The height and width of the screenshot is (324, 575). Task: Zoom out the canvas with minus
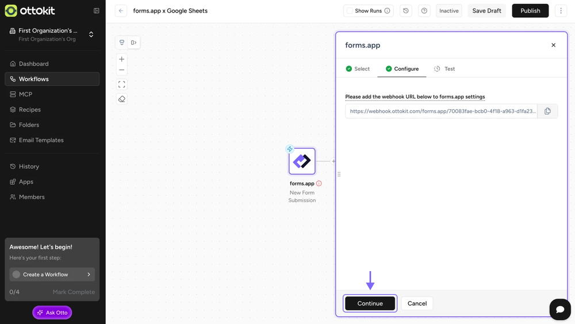(122, 70)
